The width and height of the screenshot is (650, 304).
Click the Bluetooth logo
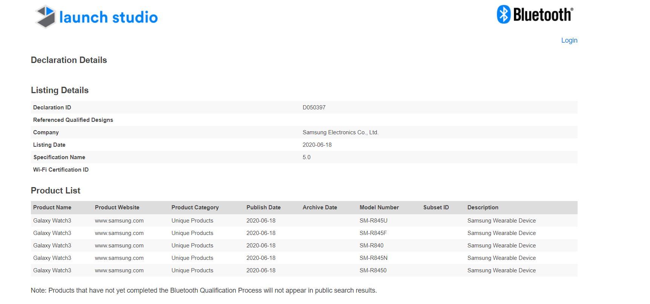tap(535, 15)
